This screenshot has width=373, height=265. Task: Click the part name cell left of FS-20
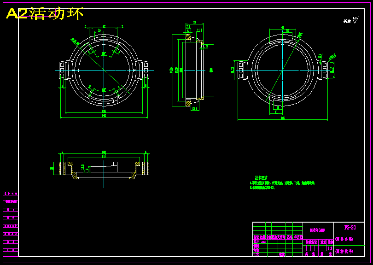[318, 230]
